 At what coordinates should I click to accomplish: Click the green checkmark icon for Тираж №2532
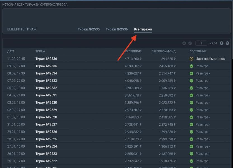[x=191, y=88]
